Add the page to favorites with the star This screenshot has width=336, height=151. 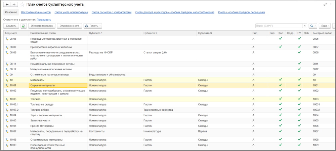[22, 4]
